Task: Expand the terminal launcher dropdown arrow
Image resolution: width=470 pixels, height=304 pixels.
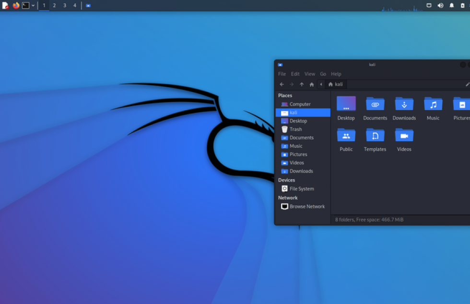Action: (33, 5)
